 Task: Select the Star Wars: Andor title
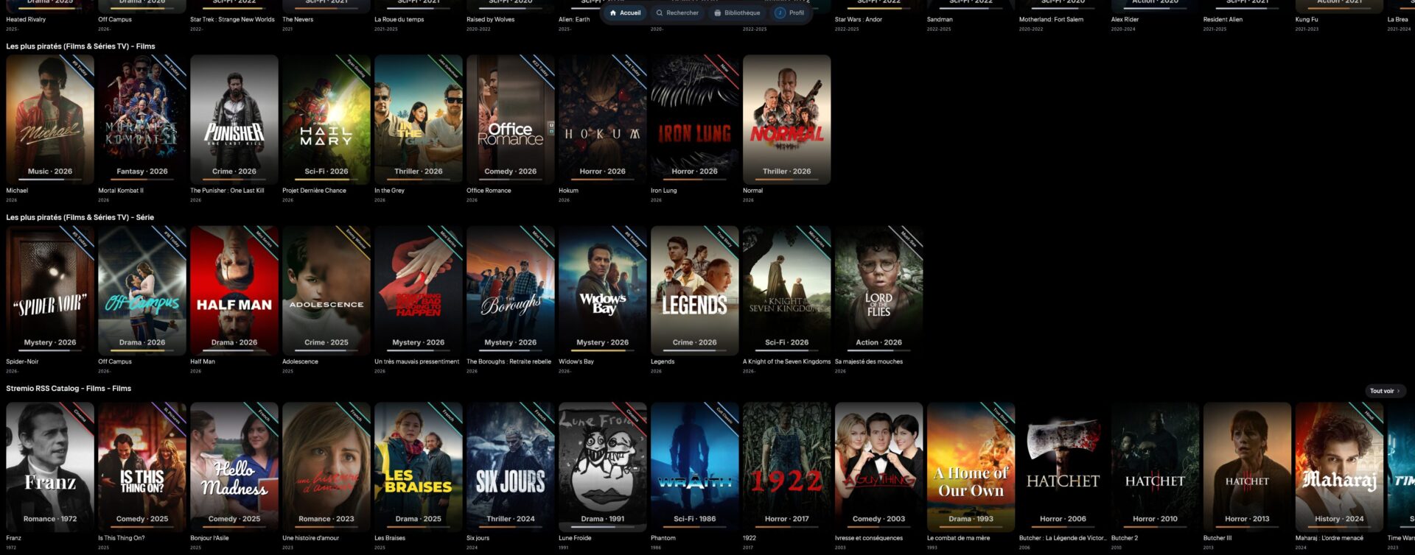click(859, 20)
